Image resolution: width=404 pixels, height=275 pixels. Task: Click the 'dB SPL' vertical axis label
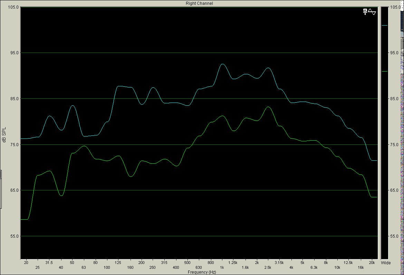click(x=4, y=134)
